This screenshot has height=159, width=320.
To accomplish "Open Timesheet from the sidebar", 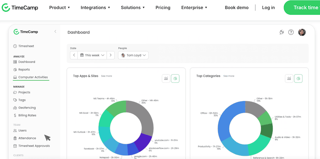I will click(24, 46).
